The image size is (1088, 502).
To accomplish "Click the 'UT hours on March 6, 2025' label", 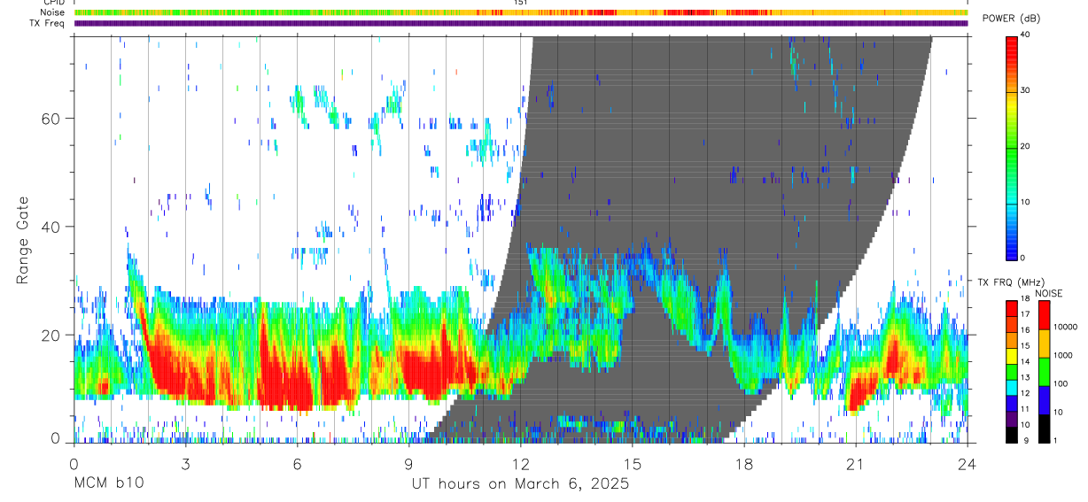I will (x=520, y=484).
